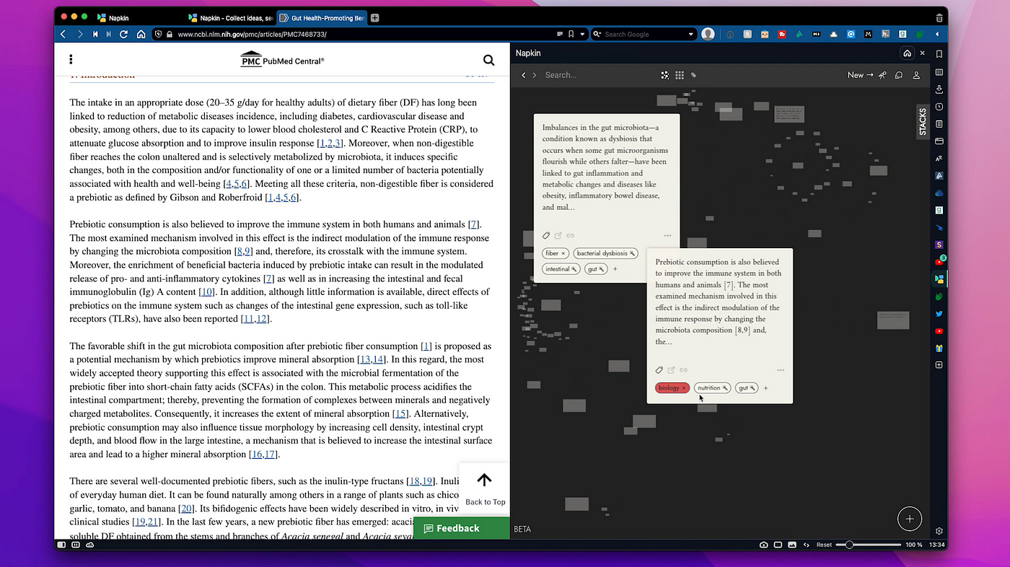Click the tag icon on the dysbiosis note card
The width and height of the screenshot is (1010, 567).
(546, 235)
